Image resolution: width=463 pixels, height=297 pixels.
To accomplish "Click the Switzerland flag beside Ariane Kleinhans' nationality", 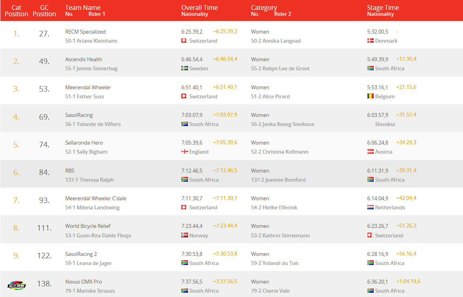I will coord(184,40).
